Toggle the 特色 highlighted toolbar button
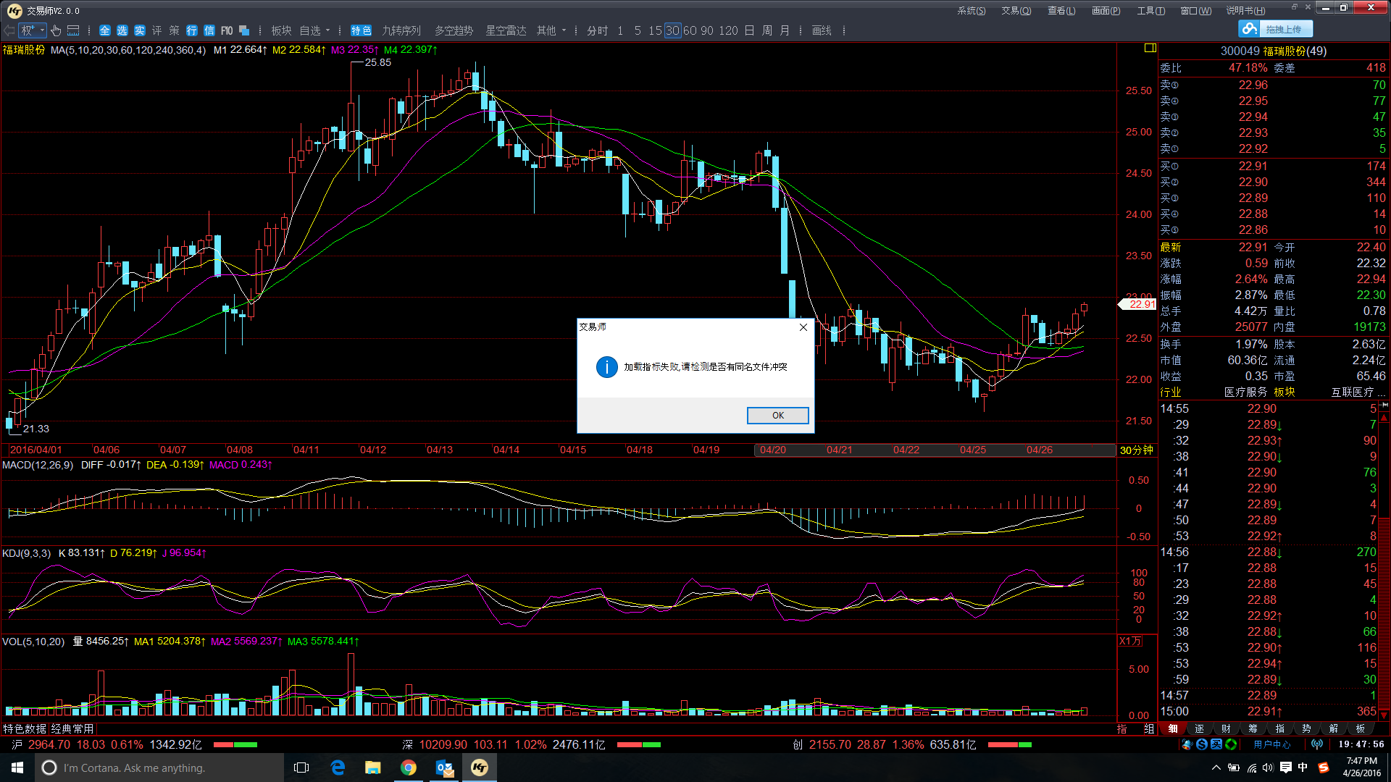1391x782 pixels. (361, 30)
